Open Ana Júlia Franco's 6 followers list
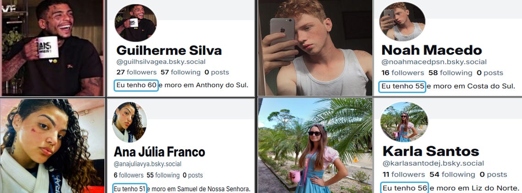This screenshot has height=193, width=522. click(129, 175)
